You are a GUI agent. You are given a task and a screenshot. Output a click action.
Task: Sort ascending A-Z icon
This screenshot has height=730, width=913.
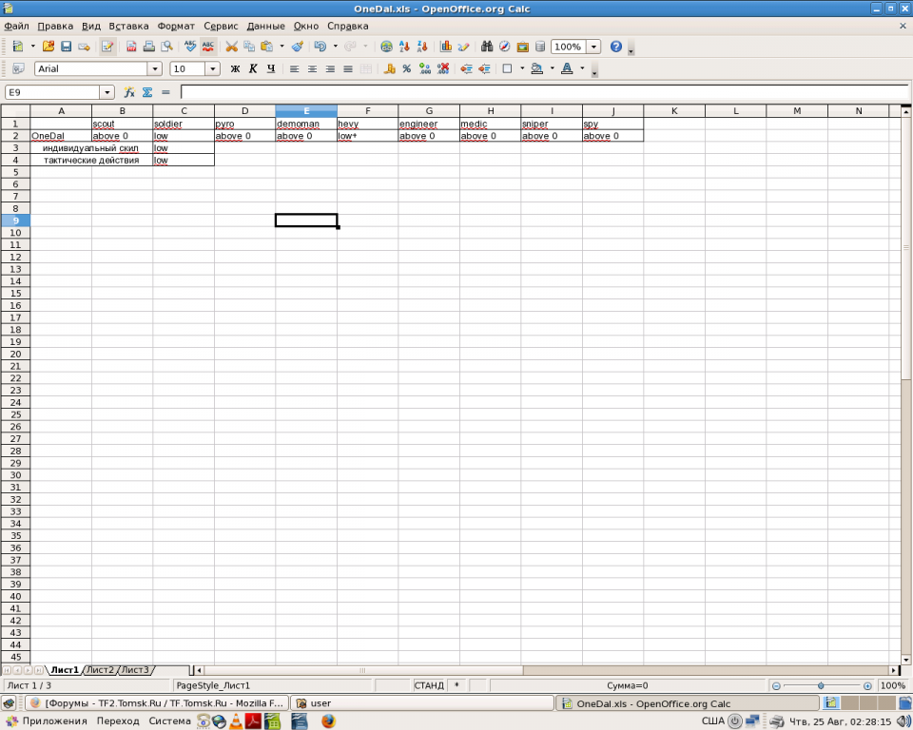coord(404,47)
